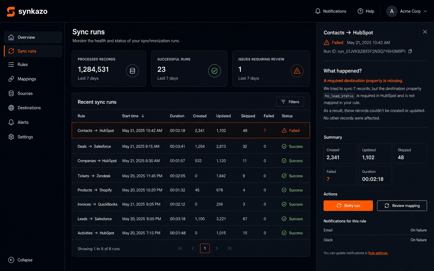The width and height of the screenshot is (434, 271).
Task: Click the Acme Corp avatar circle
Action: coord(392,11)
